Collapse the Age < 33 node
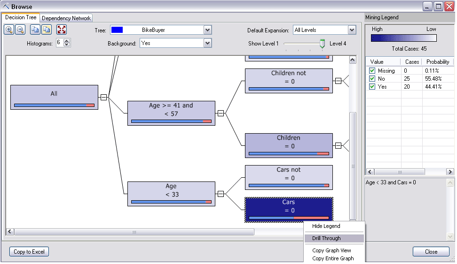 (x=221, y=194)
